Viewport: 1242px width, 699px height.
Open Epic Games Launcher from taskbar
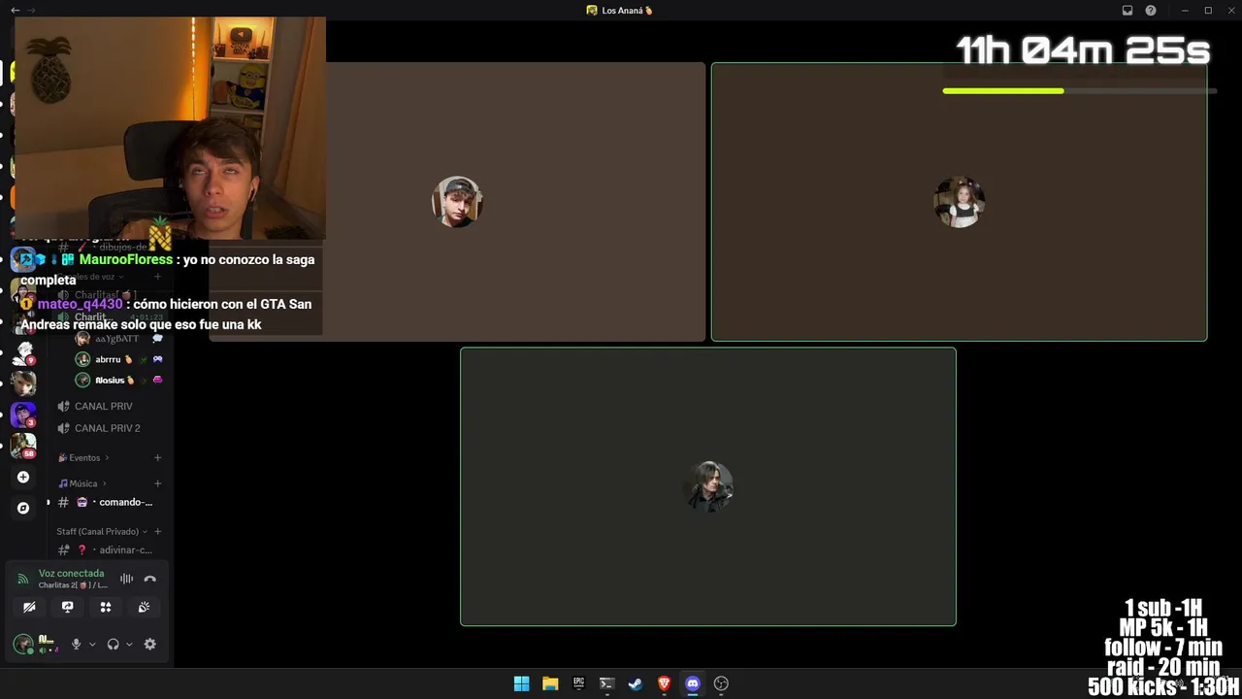click(578, 683)
